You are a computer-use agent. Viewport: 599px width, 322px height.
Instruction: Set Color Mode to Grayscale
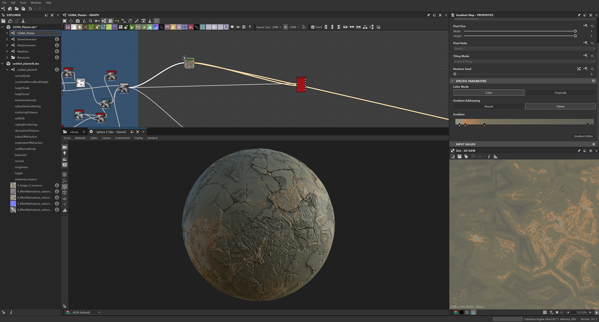click(x=560, y=93)
